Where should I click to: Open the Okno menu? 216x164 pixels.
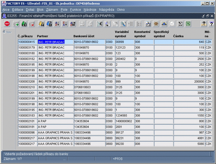121,10
